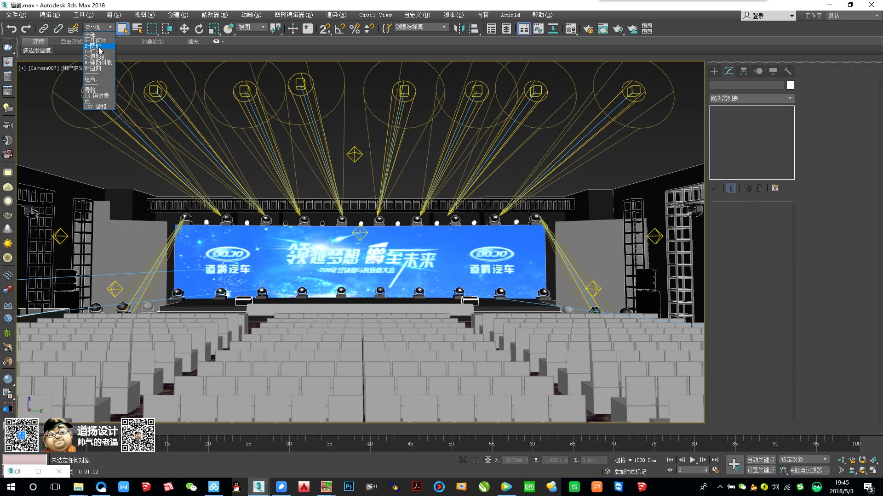
Task: Toggle Auto Key mode (自动关键点)
Action: (x=760, y=460)
